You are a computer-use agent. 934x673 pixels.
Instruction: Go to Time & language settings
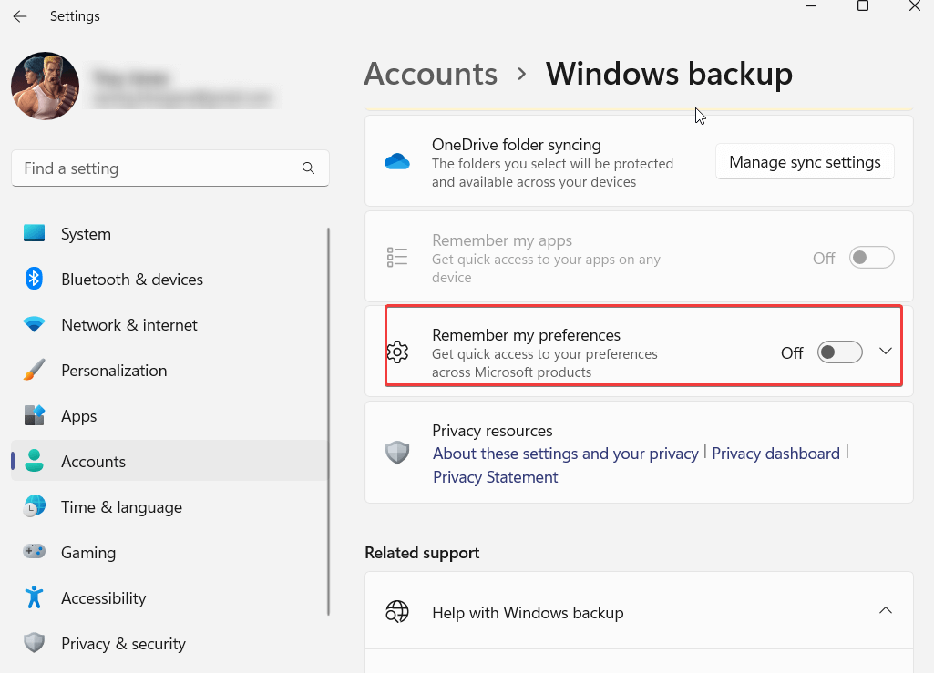point(121,507)
